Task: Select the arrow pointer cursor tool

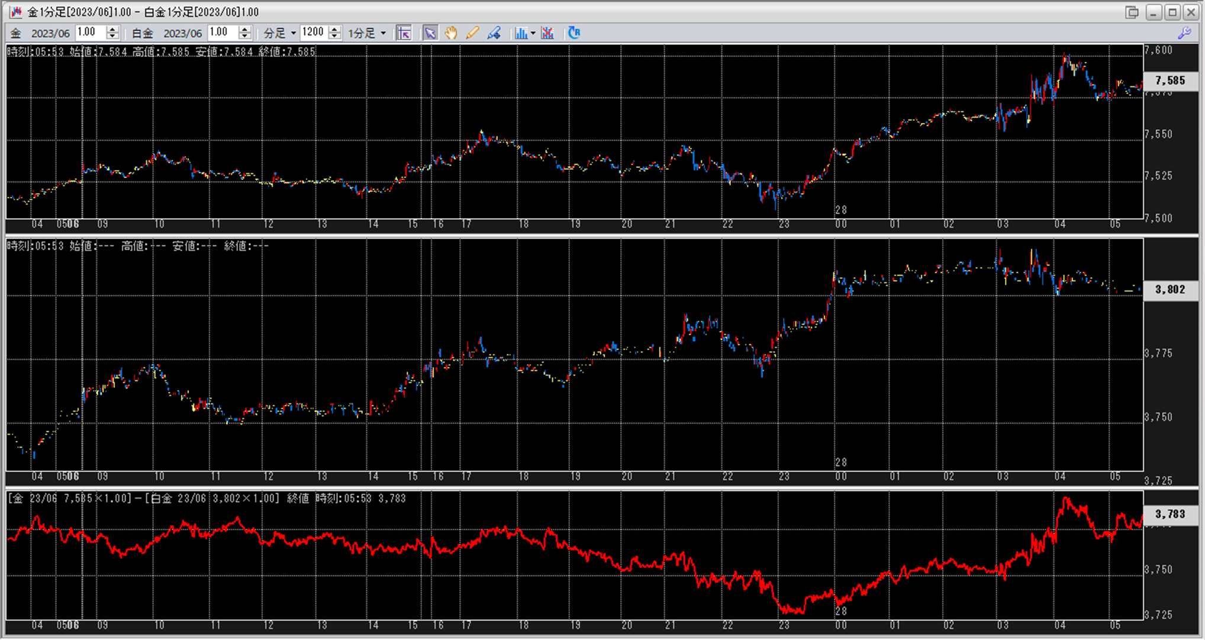Action: [x=430, y=33]
